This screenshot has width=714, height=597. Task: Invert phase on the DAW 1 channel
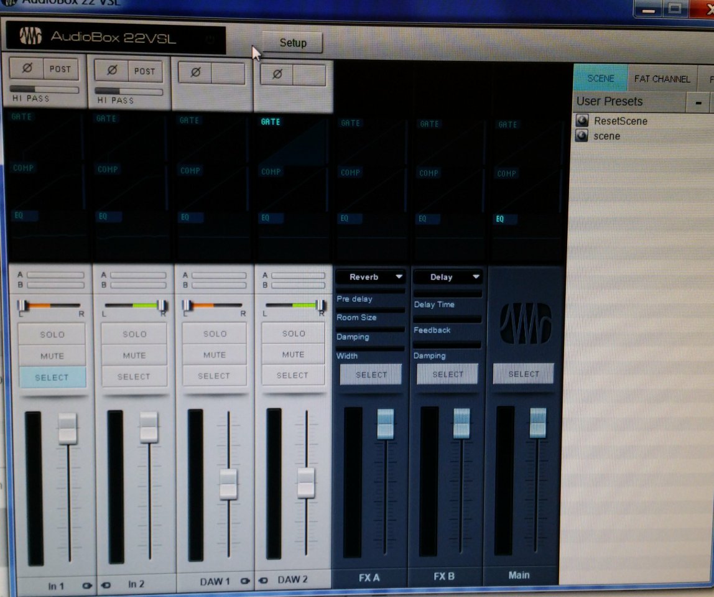(x=195, y=72)
